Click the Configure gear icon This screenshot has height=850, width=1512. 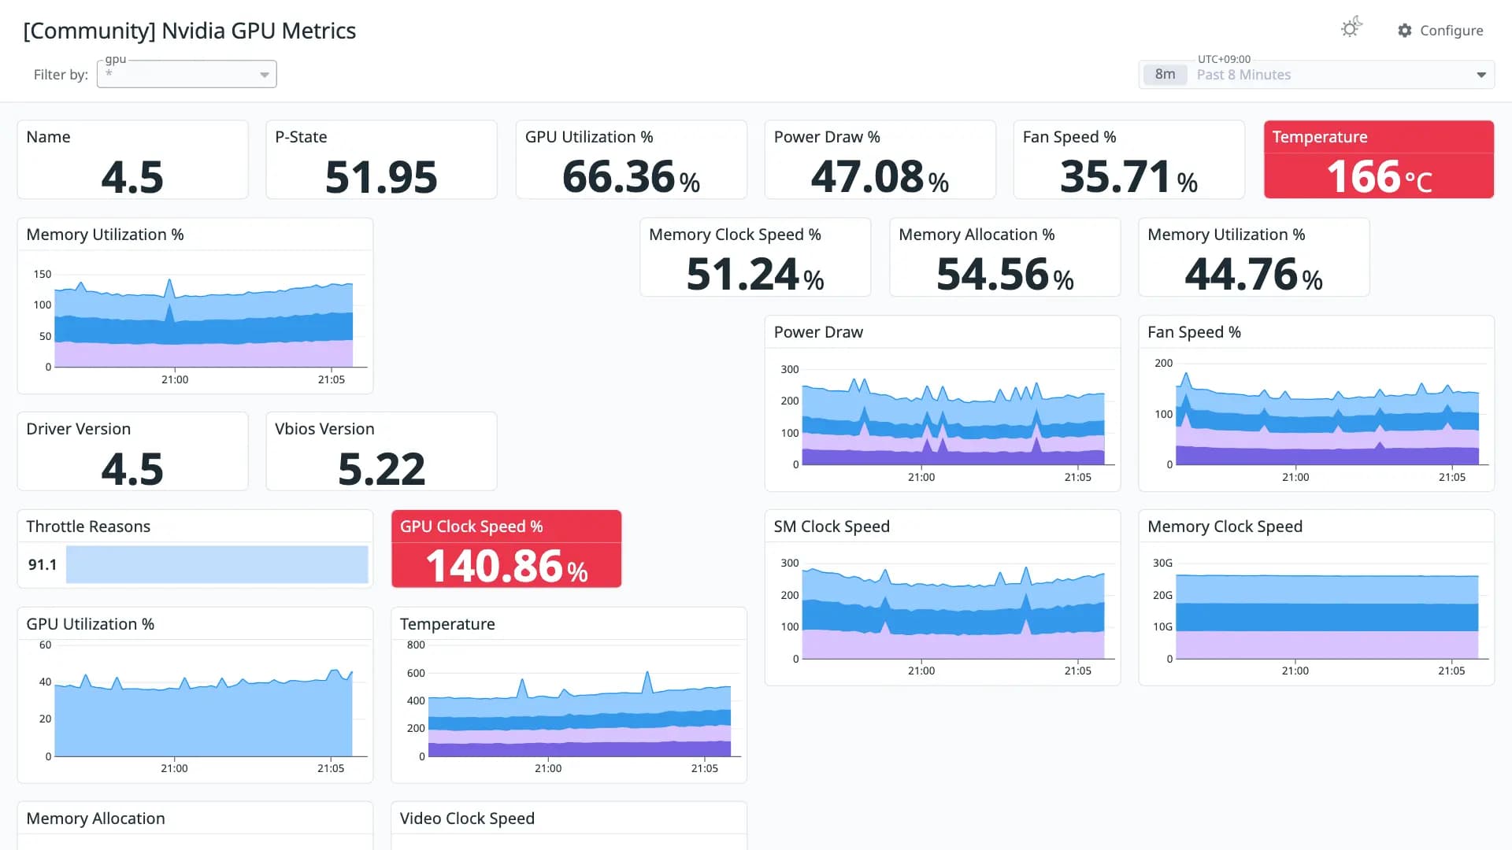[1405, 31]
